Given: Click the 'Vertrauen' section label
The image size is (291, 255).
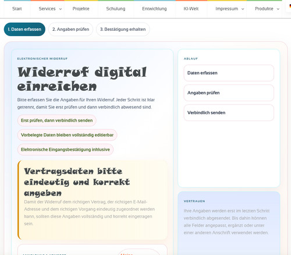Looking at the screenshot, I should (x=194, y=201).
